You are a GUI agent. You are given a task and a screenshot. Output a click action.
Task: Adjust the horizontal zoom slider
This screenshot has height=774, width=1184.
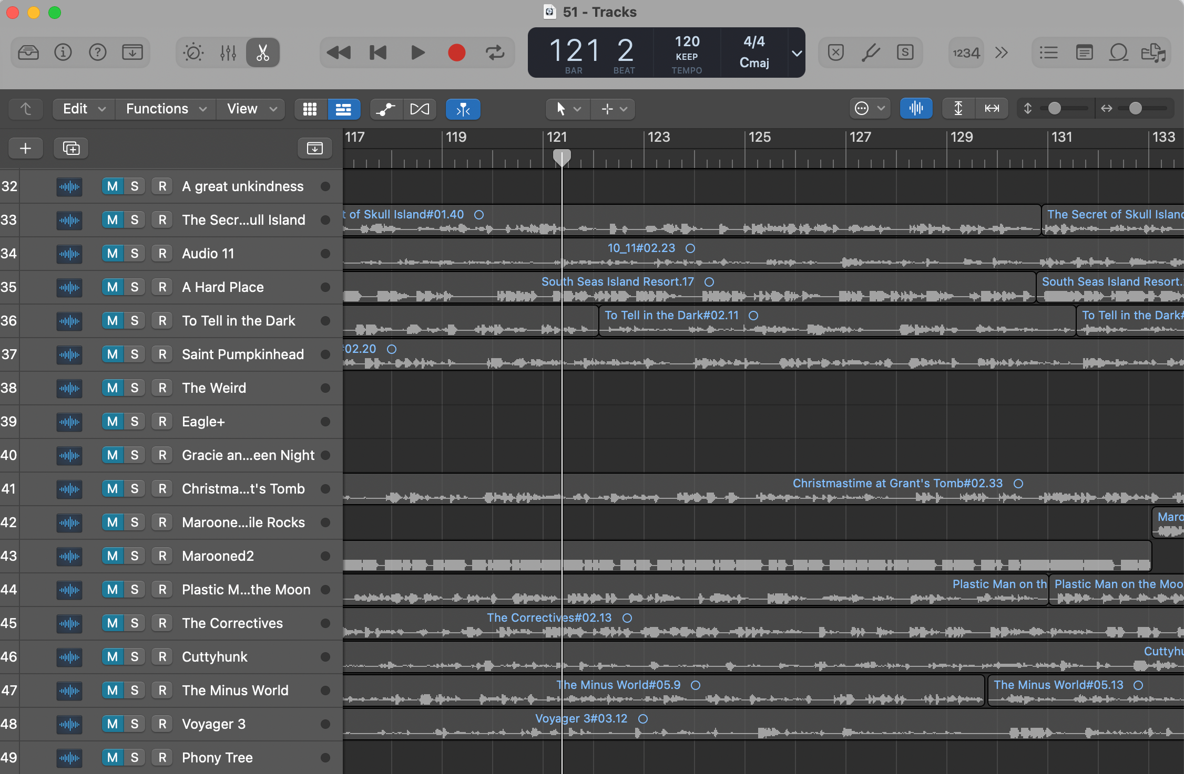coord(1136,108)
